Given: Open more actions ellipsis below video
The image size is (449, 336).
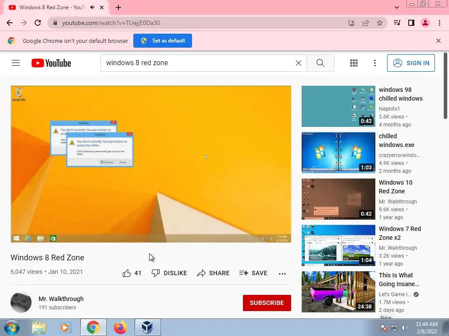Looking at the screenshot, I should (282, 274).
